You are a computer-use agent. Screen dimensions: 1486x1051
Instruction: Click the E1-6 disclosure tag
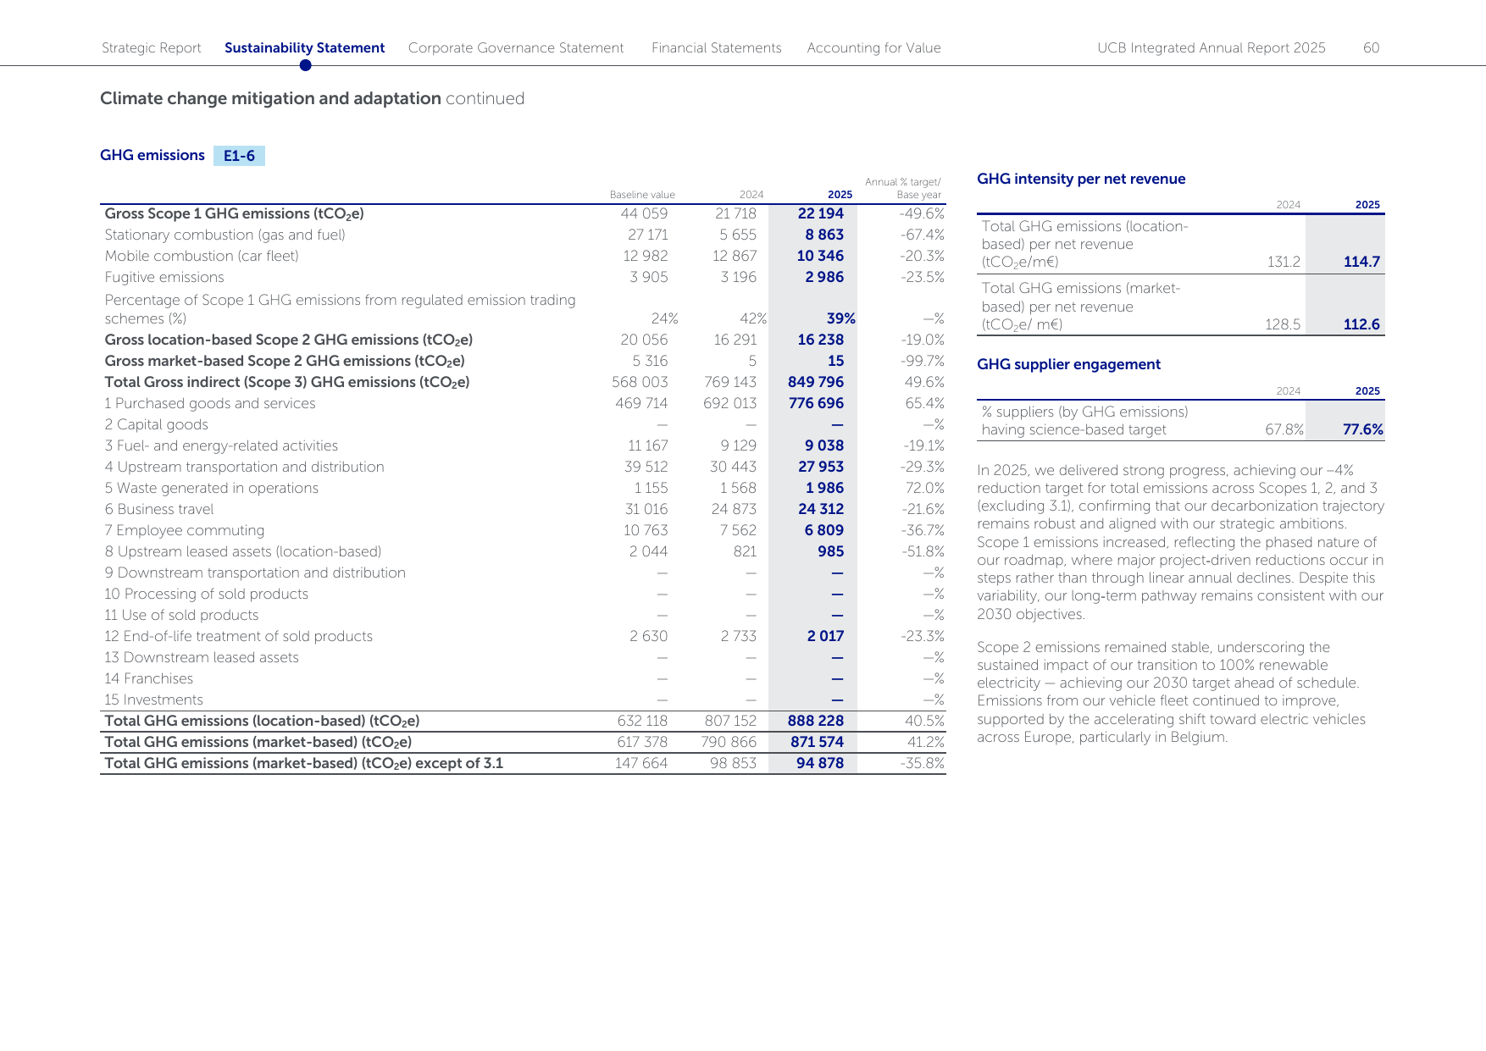click(x=239, y=156)
